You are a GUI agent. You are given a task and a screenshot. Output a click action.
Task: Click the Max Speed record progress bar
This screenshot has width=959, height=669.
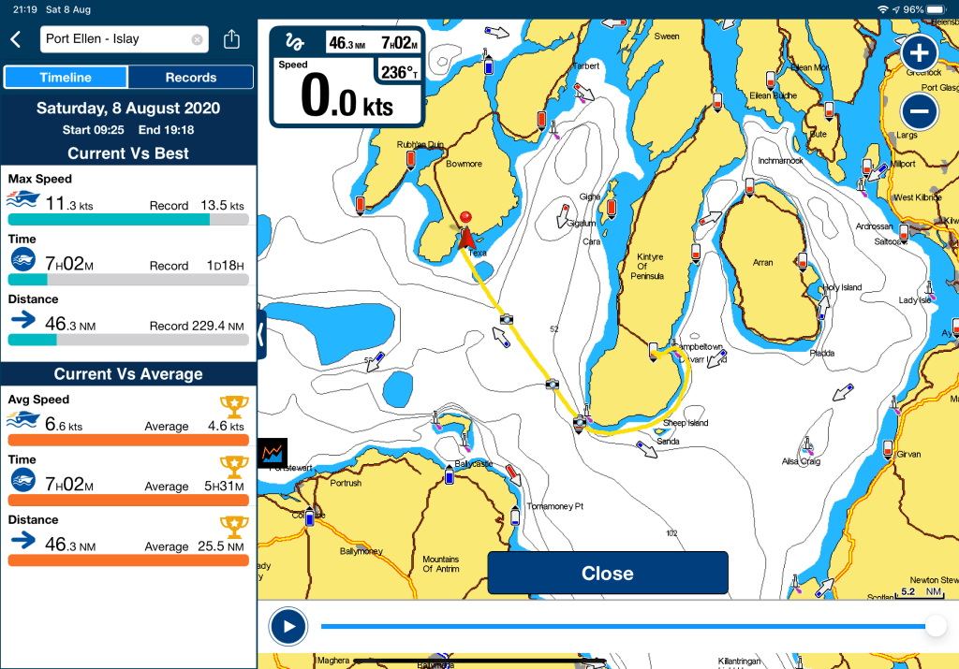click(x=128, y=219)
